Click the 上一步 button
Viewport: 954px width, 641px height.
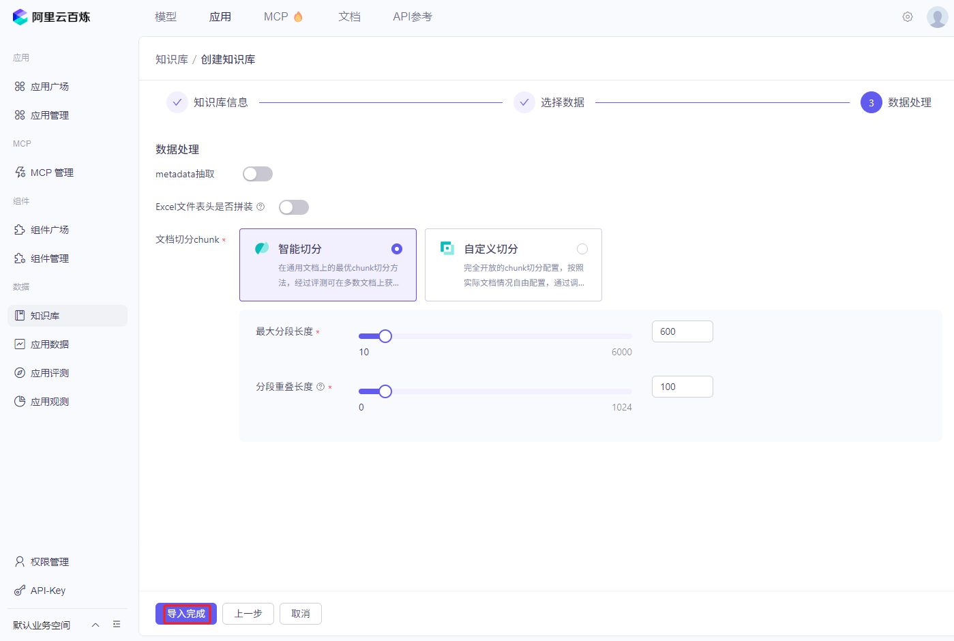(x=248, y=614)
